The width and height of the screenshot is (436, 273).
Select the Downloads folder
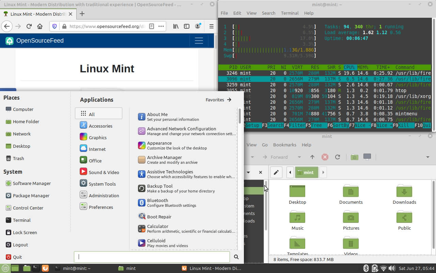pos(404,194)
